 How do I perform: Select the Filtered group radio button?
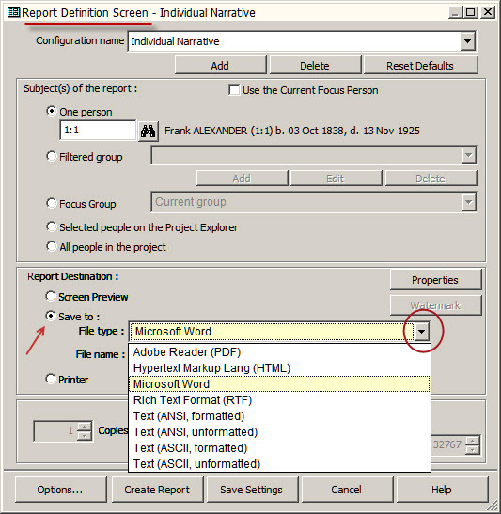pos(52,156)
